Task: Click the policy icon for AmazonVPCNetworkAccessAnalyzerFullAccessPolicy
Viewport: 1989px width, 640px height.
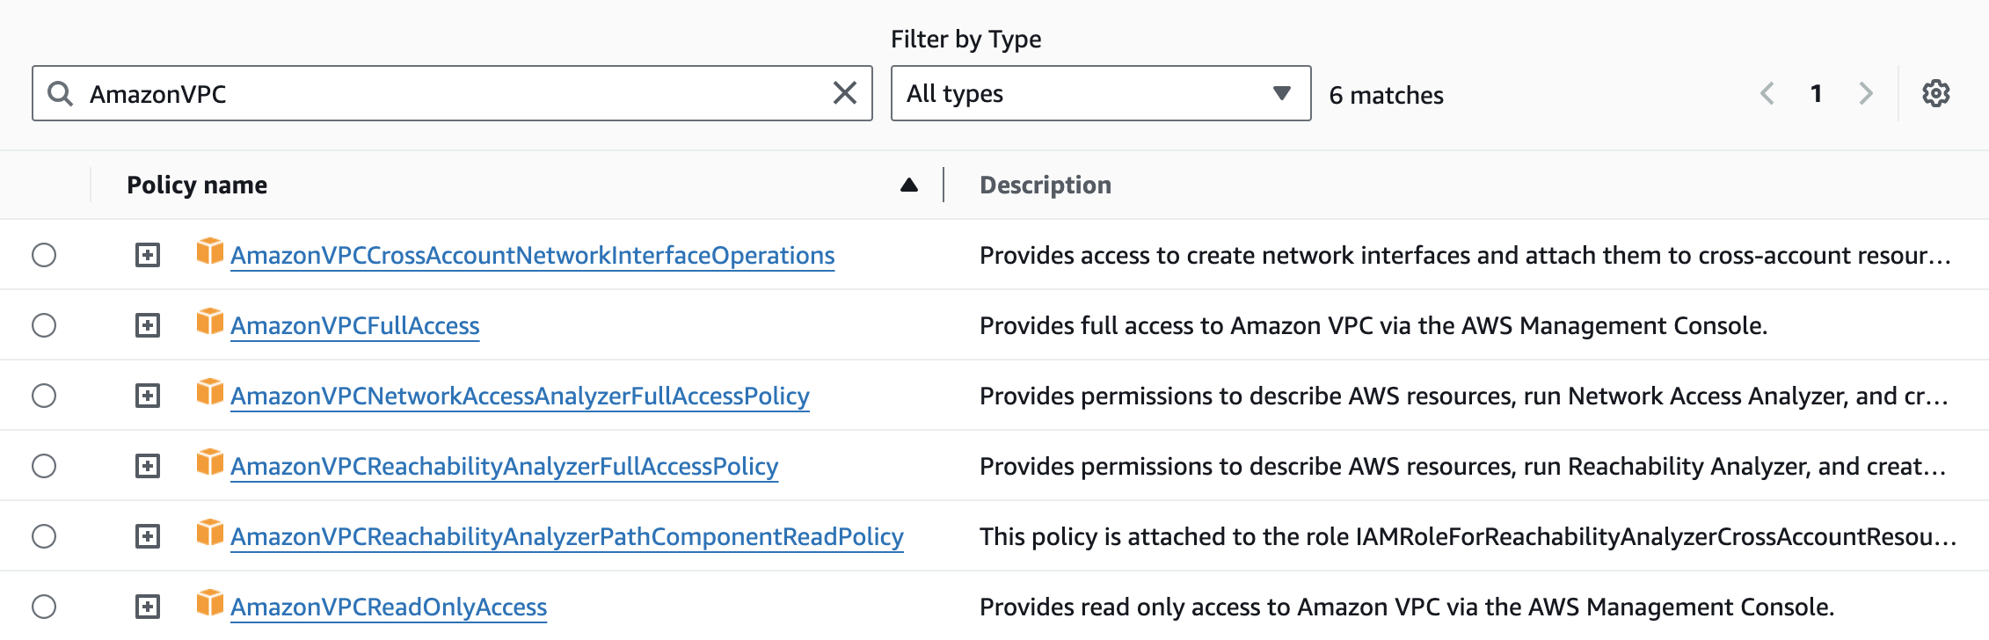Action: pyautogui.click(x=209, y=392)
